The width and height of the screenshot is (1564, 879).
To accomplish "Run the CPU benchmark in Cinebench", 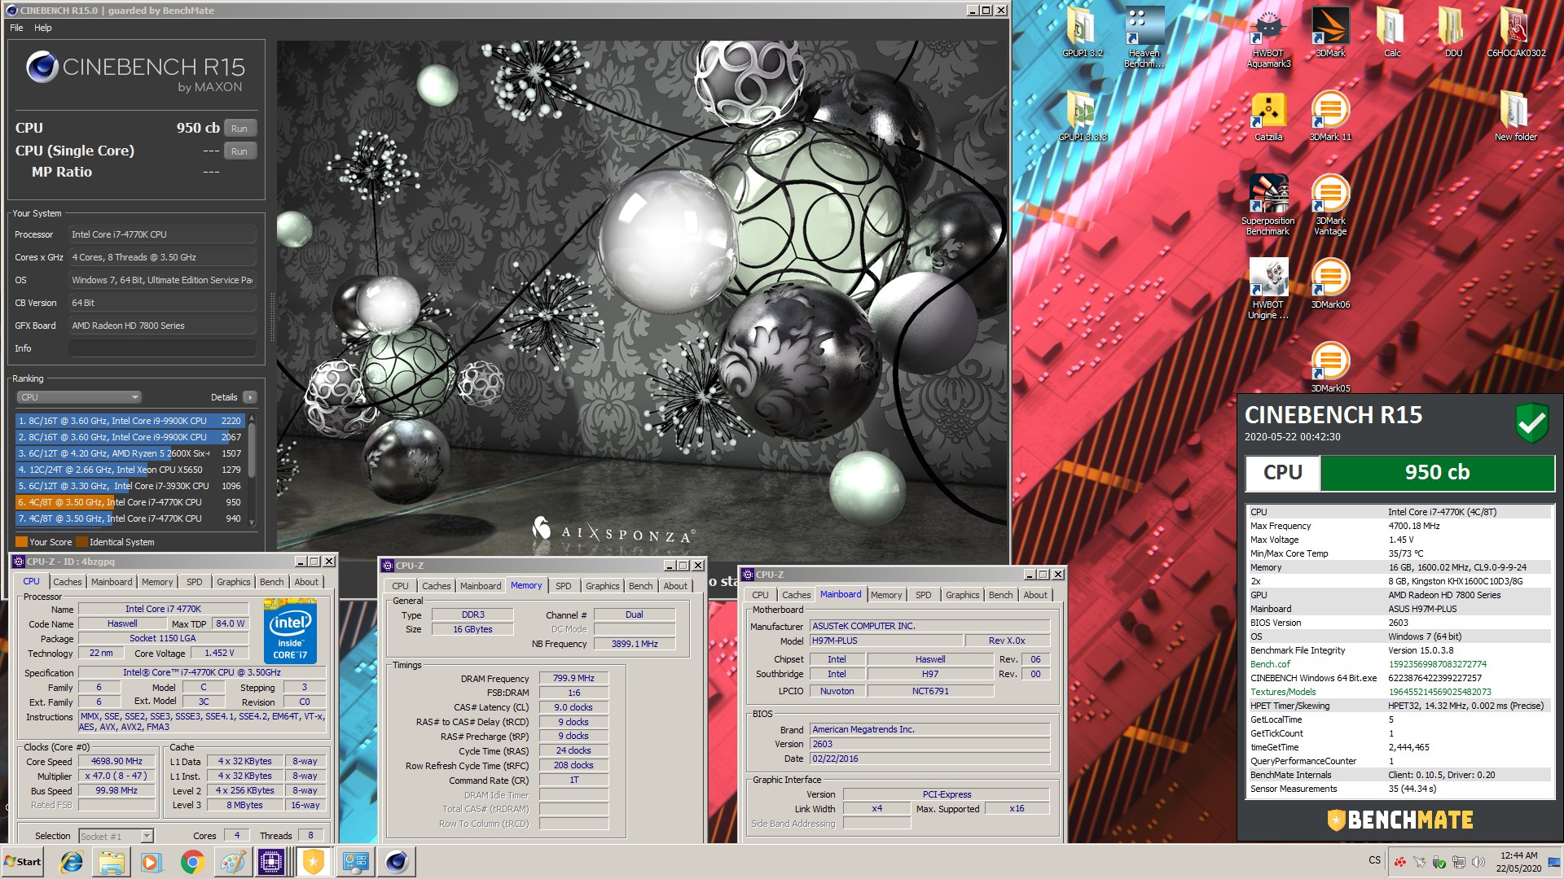I will pos(239,129).
